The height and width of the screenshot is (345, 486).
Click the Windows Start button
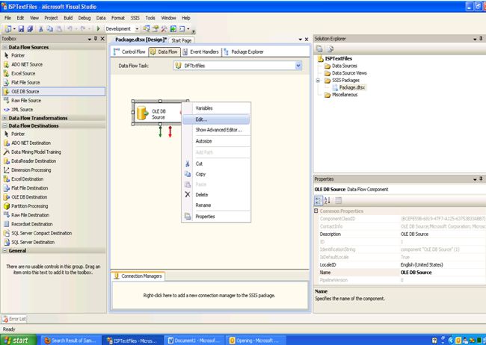[x=19, y=341]
